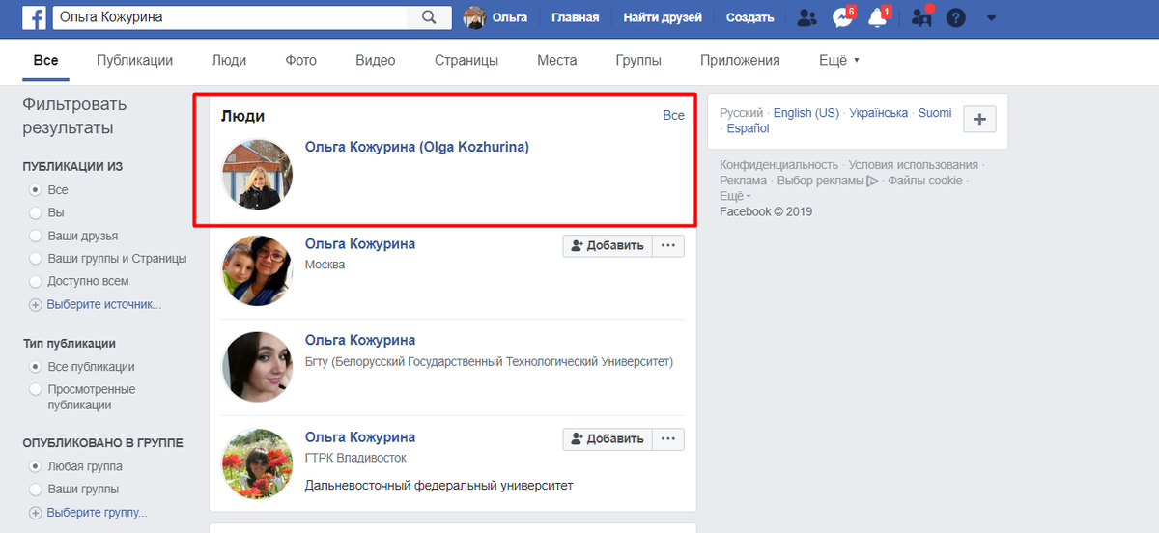
Task: Open Конфиденциальность footer link
Action: point(779,165)
